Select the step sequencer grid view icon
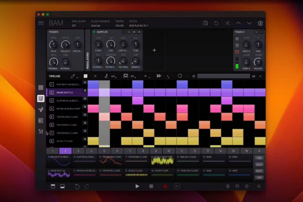Viewport: 303px width, 202px height. pos(41,99)
